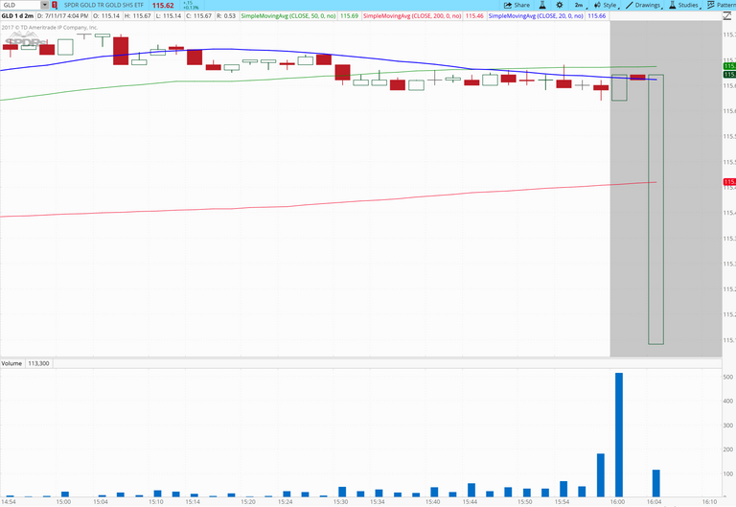
Task: Click the GLD 1 d 2m label
Action: (18, 16)
